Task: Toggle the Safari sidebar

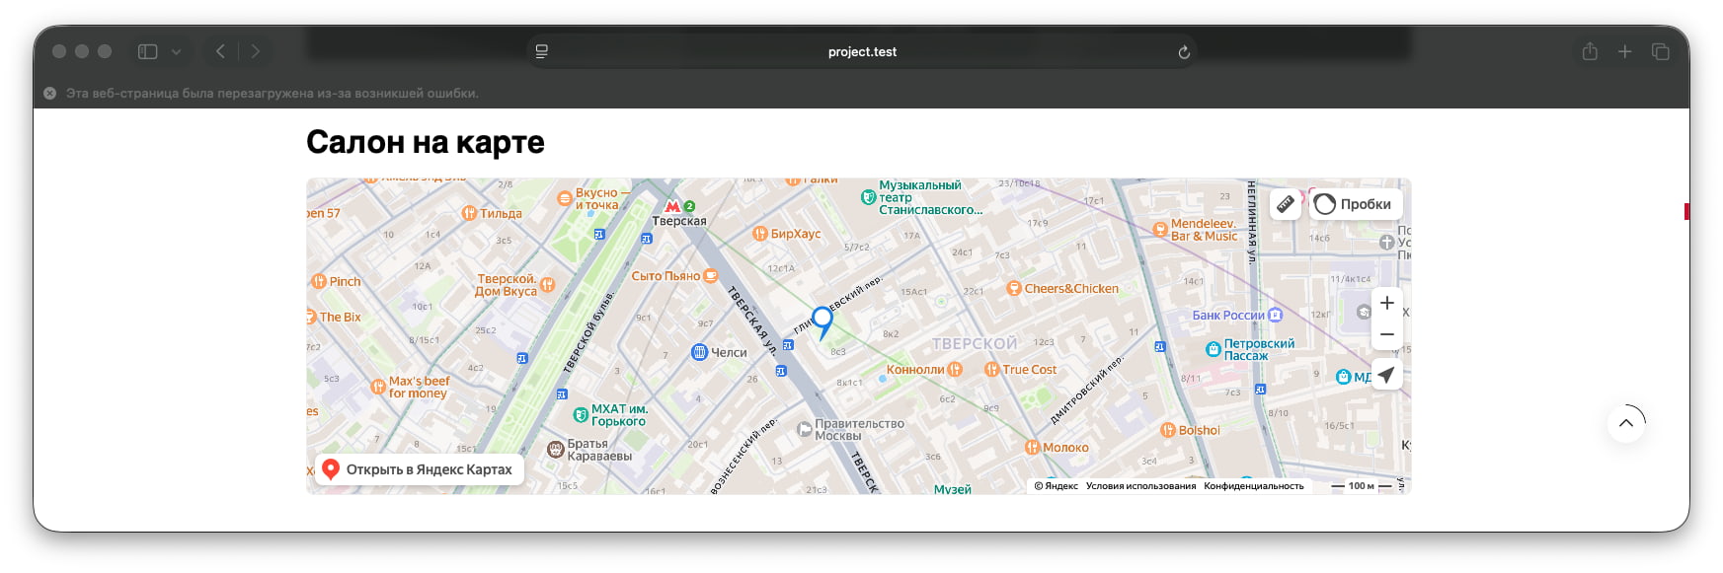Action: pyautogui.click(x=148, y=51)
